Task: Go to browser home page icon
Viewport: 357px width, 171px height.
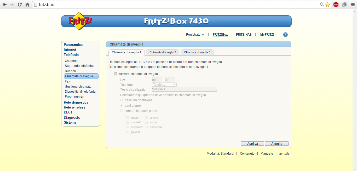Action: 27,4
